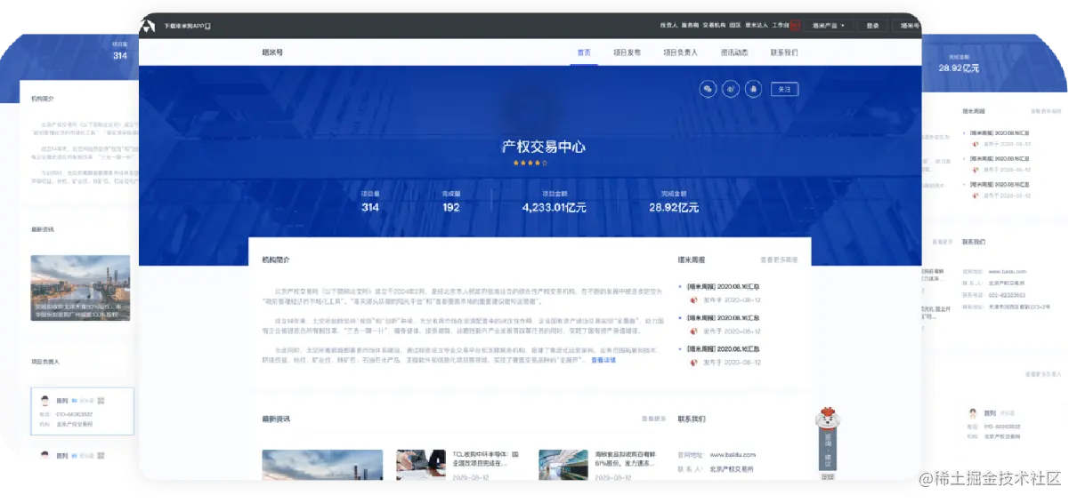Screen dimensions: 1077x503
Task: Click the phone icon beside 下载APP
Action: 207,26
